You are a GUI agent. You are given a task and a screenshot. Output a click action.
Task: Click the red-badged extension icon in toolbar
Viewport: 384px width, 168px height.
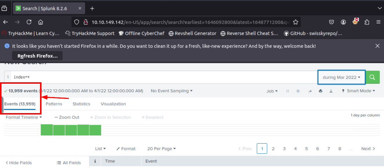pyautogui.click(x=355, y=22)
